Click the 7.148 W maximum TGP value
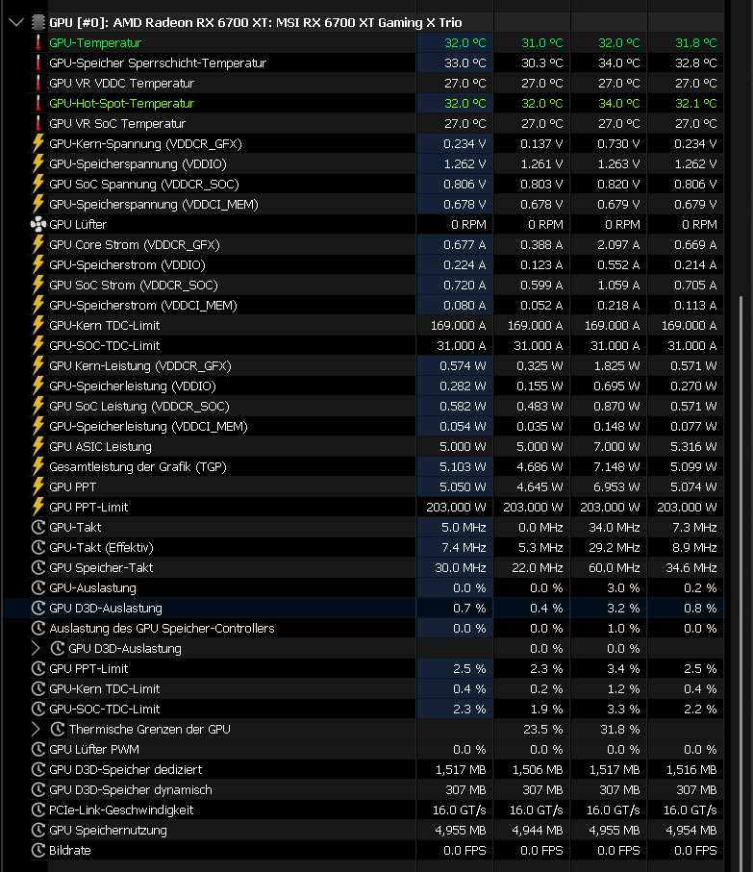Image resolution: width=753 pixels, height=872 pixels. 616,467
